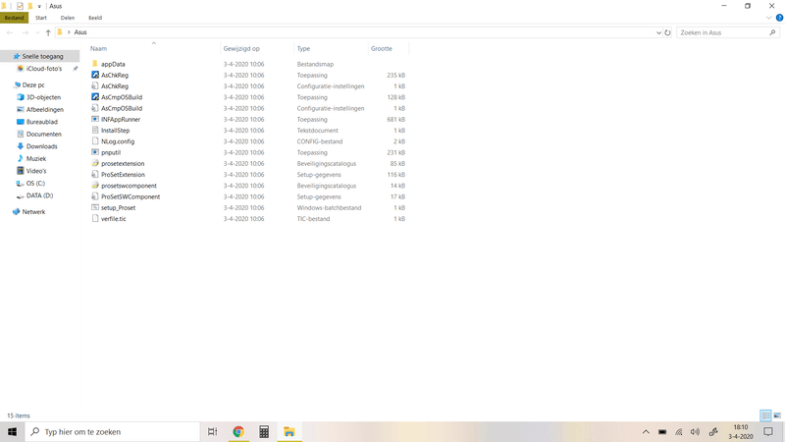Open the Start ribbon tab
This screenshot has height=442, width=785.
(41, 18)
